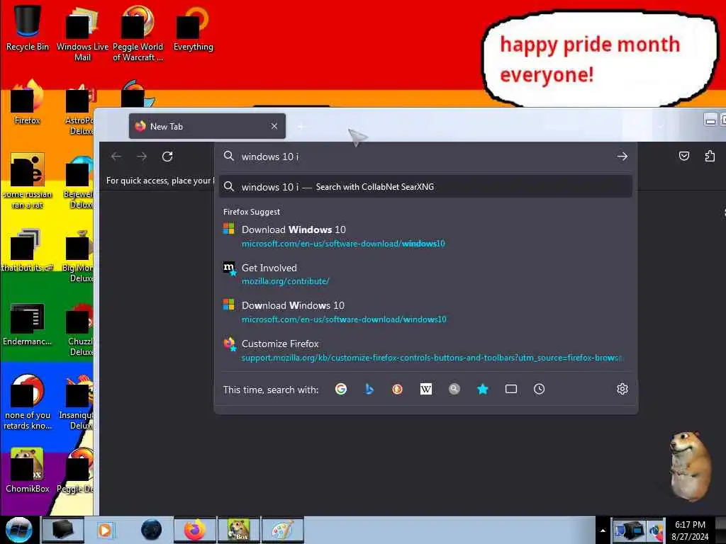Open the Paint palette taskbar button
This screenshot has height=544, width=726.
[x=282, y=530]
